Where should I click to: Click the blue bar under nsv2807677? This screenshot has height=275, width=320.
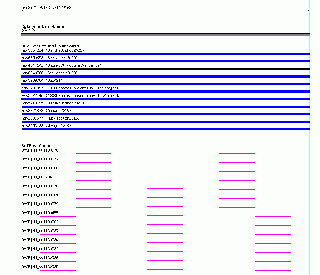165,122
